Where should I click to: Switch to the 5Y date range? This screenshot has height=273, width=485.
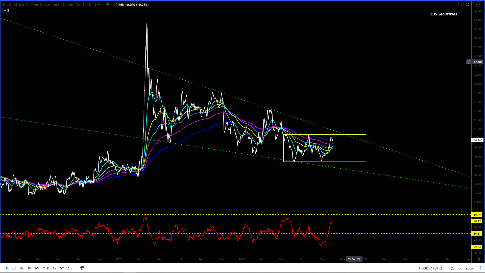pyautogui.click(x=62, y=268)
